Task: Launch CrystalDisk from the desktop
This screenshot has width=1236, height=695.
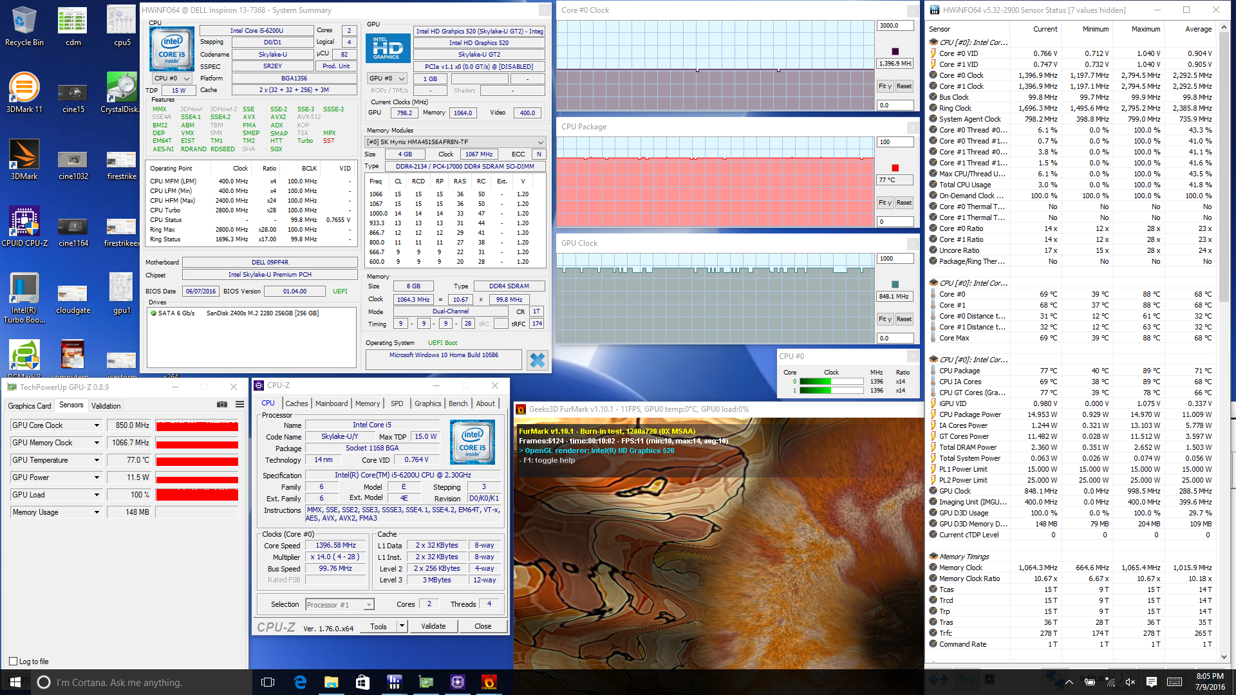Action: click(121, 93)
